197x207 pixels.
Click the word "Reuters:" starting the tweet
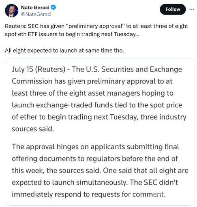pos(16,26)
